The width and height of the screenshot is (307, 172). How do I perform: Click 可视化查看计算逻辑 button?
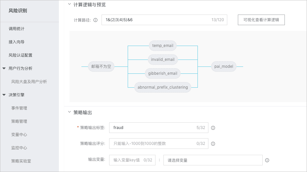(x=261, y=20)
